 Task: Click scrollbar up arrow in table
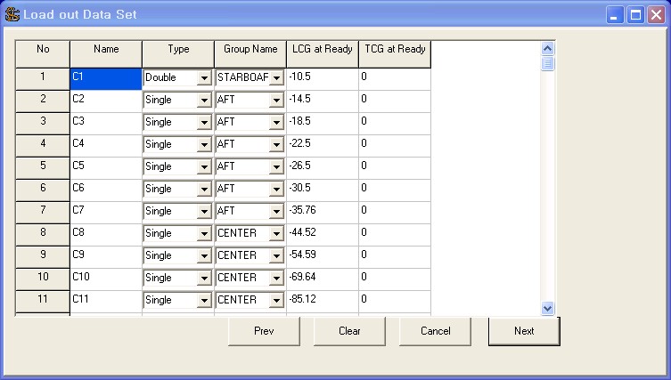[x=547, y=49]
